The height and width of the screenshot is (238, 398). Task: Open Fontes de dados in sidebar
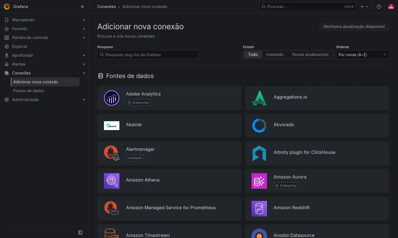(x=29, y=91)
